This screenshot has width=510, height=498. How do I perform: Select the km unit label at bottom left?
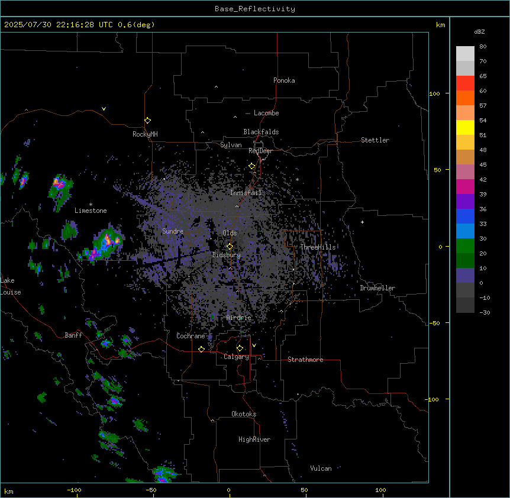(x=9, y=491)
